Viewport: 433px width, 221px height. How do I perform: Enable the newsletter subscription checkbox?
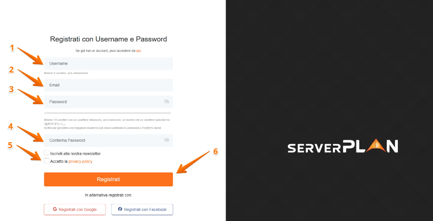click(x=47, y=153)
